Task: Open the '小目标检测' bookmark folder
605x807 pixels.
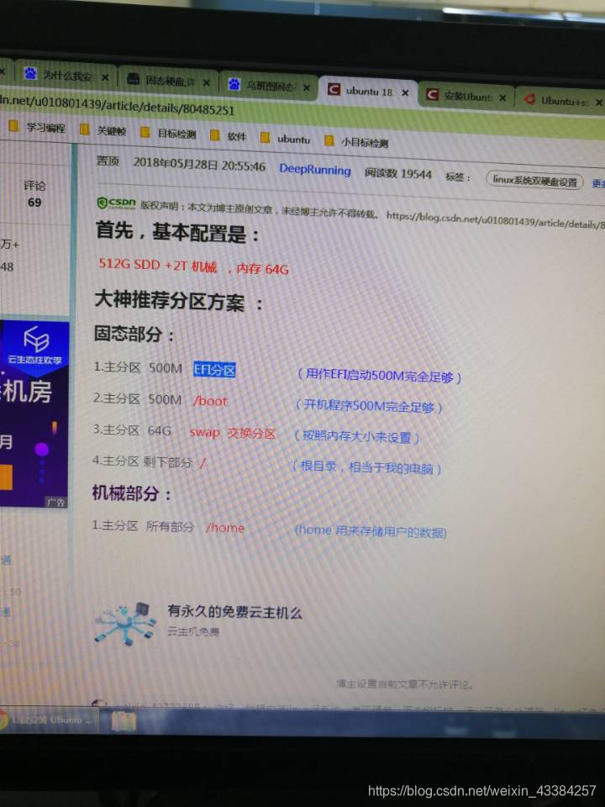Action: (x=356, y=141)
